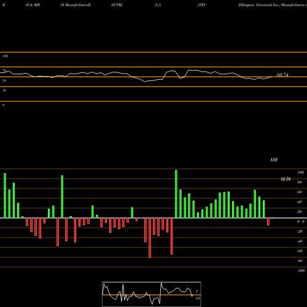Click the MR axis label 60
307x307 pixels.
pyautogui.click(x=300, y=192)
